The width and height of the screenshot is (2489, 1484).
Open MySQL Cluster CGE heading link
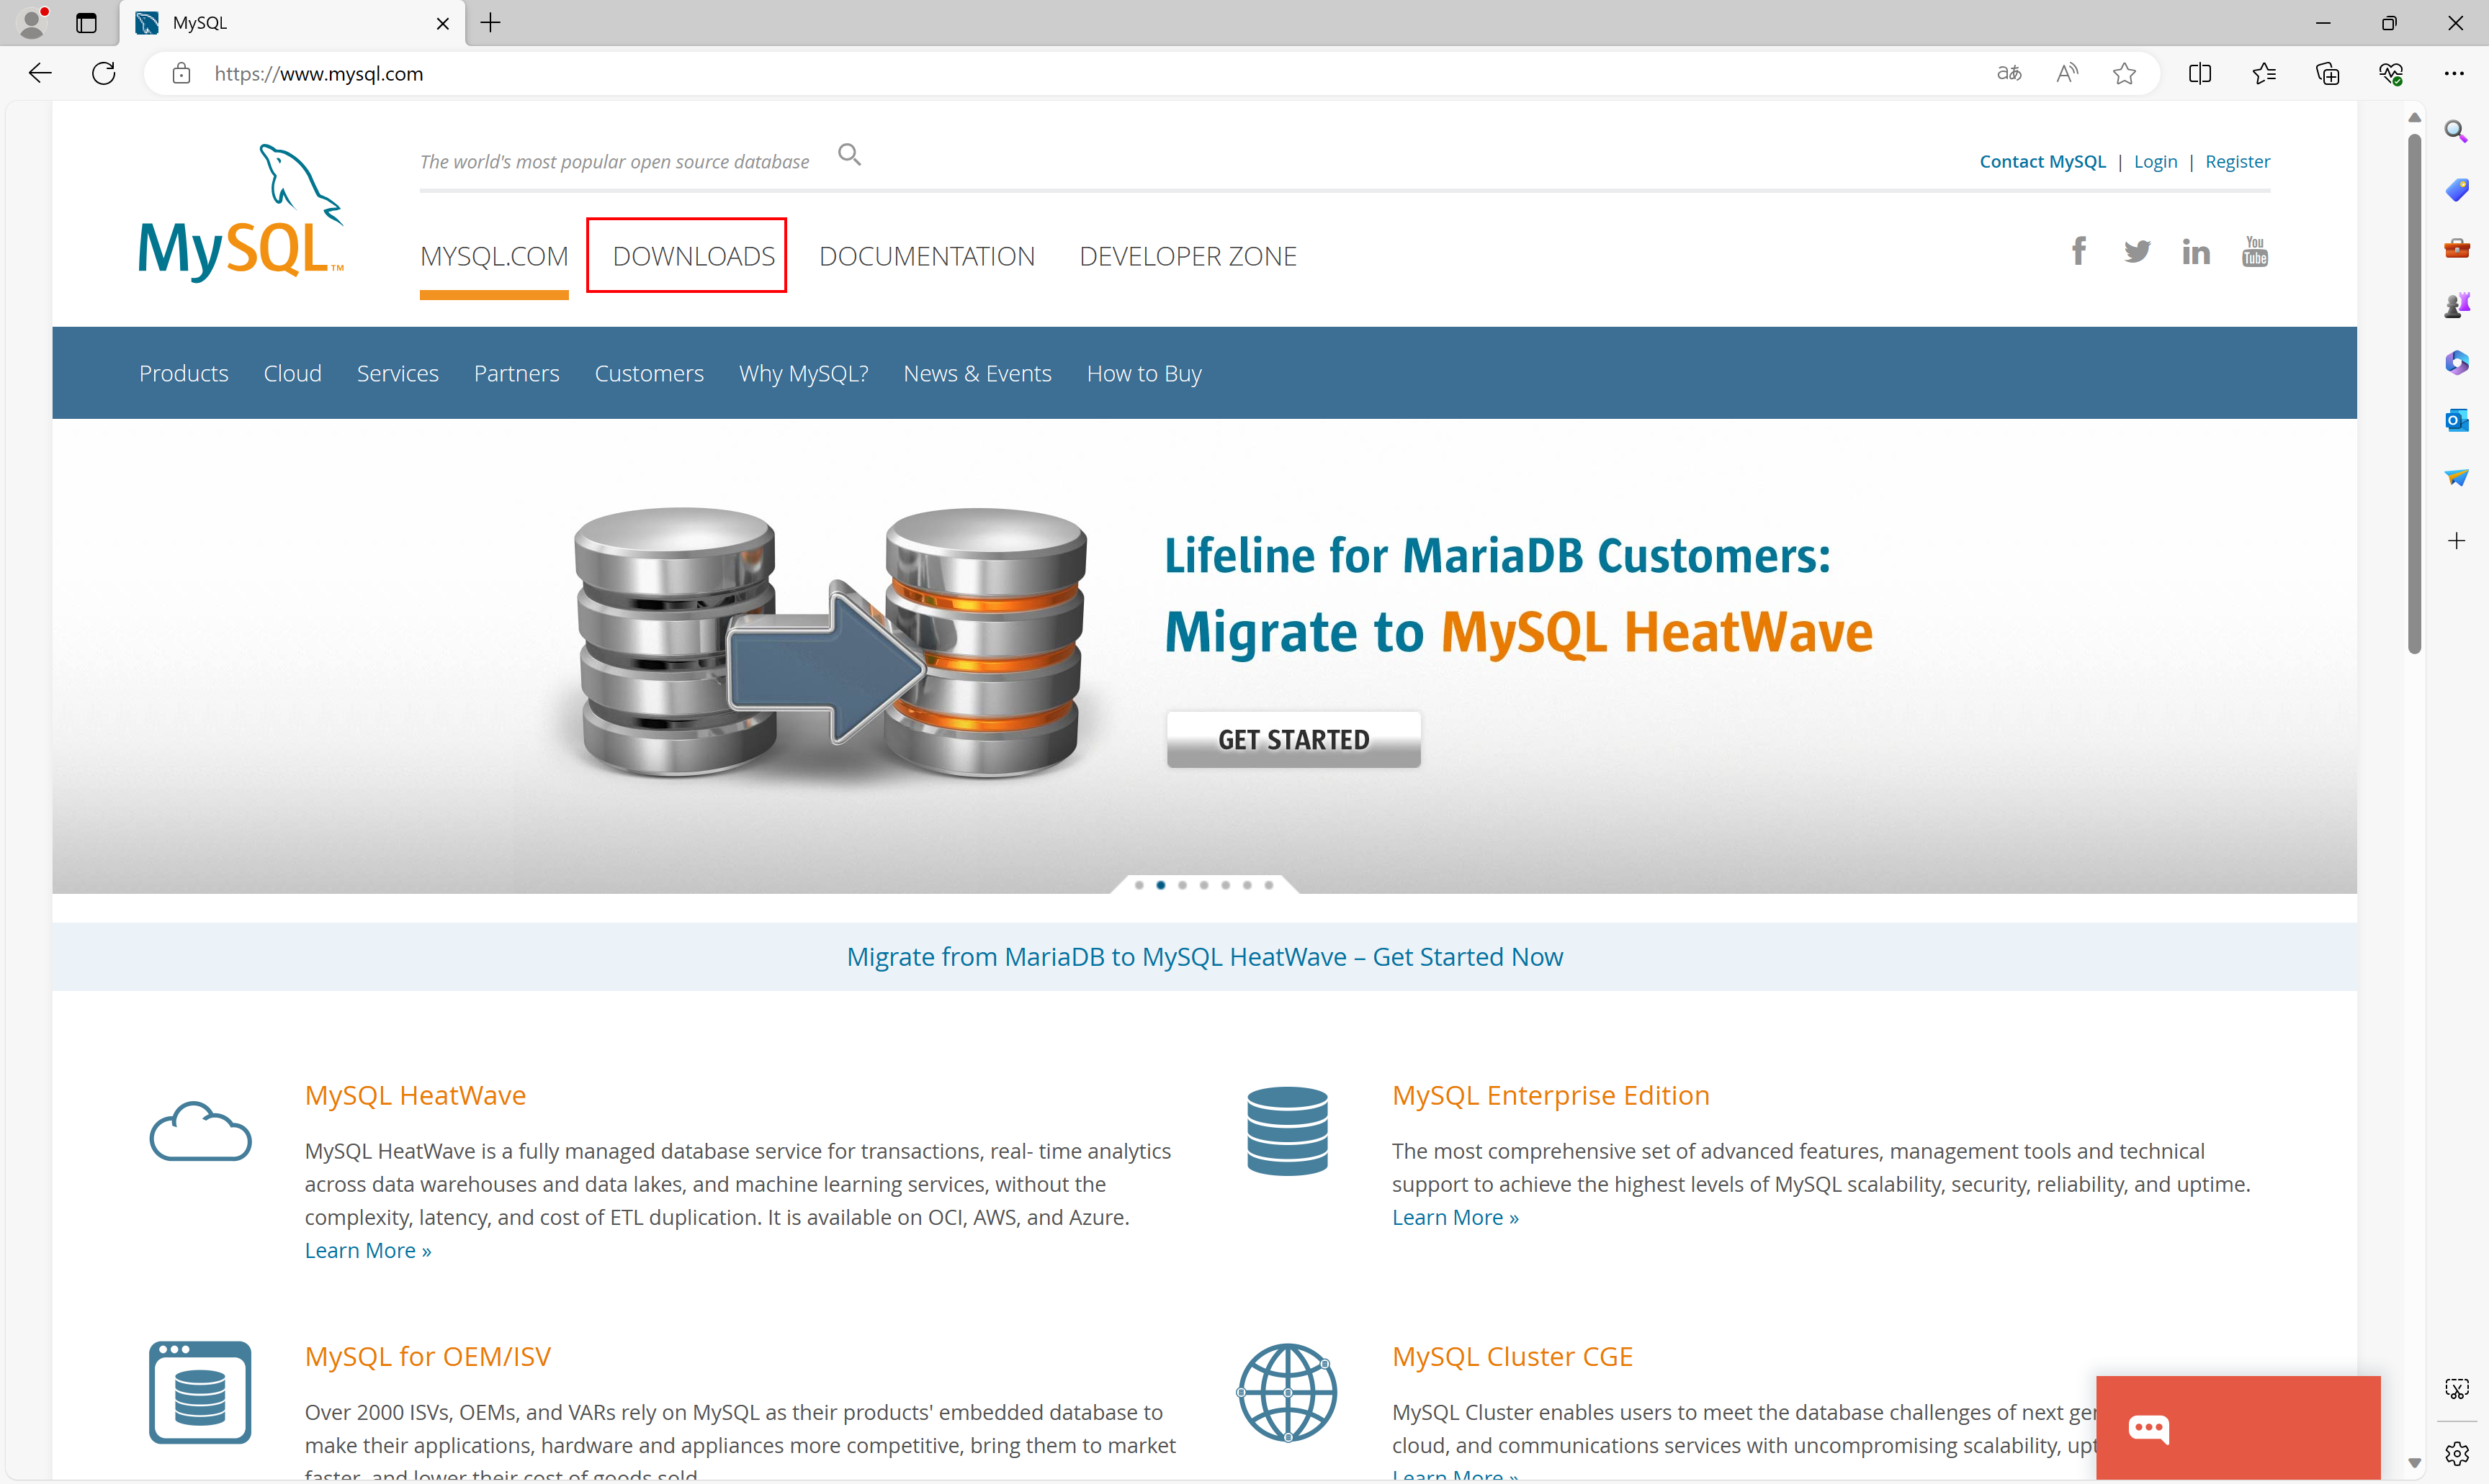point(1512,1356)
